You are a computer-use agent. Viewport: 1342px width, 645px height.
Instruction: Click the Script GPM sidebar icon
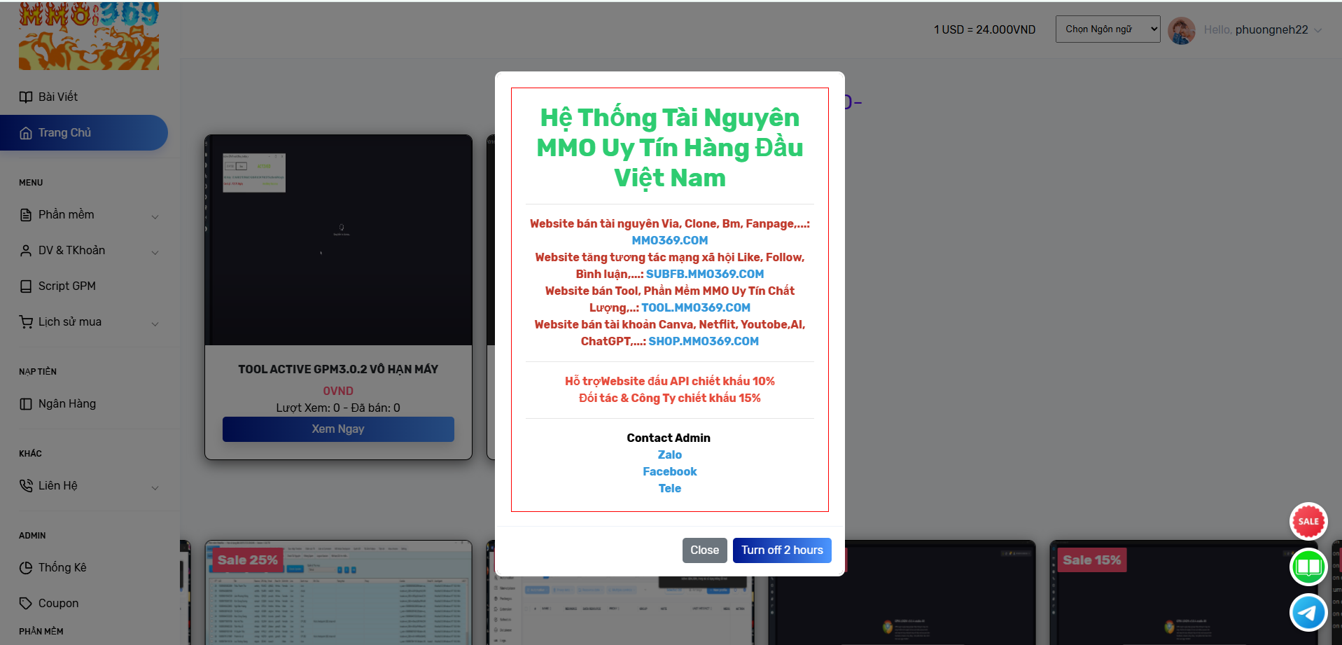pos(26,286)
